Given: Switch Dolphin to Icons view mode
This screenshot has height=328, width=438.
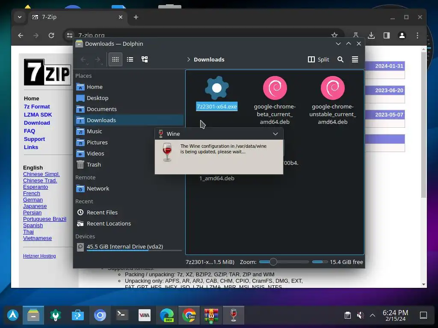Looking at the screenshot, I should pyautogui.click(x=115, y=59).
